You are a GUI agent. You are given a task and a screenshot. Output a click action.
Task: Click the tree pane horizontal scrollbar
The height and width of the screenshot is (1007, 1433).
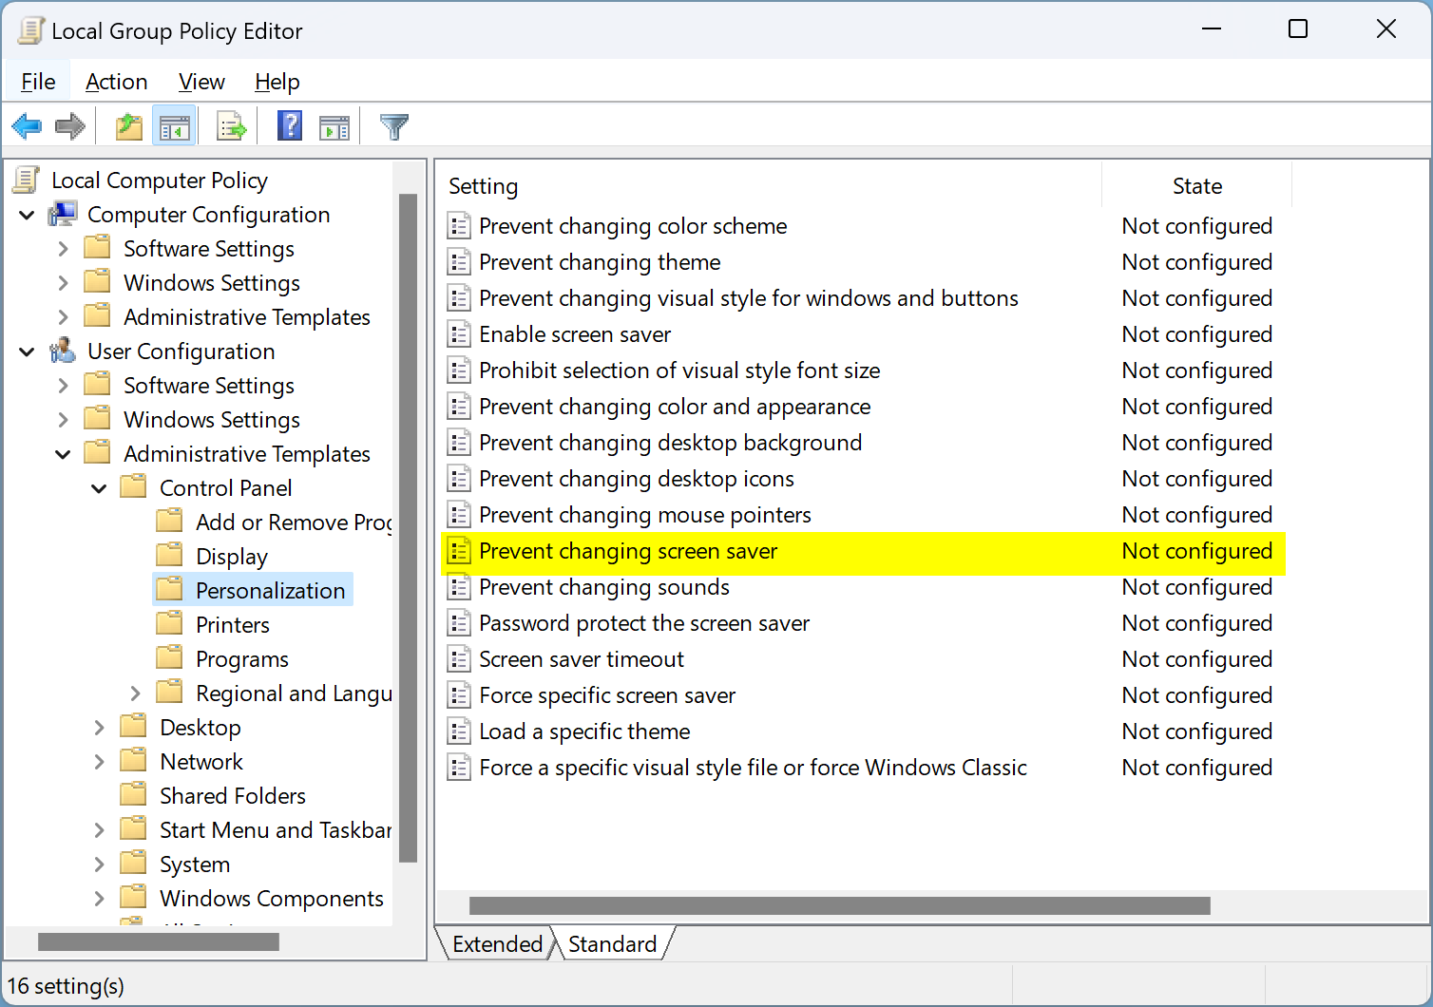(x=159, y=941)
